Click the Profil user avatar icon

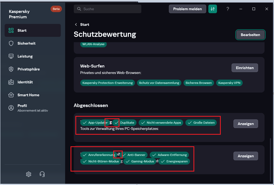pos(11,108)
